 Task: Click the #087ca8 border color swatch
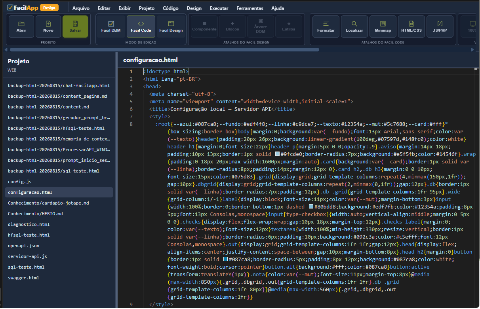226,260
